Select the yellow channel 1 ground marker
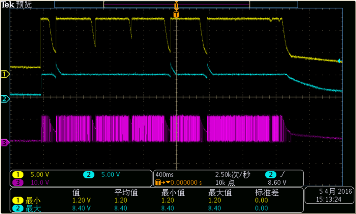The height and width of the screenshot is (214, 356). [5, 74]
